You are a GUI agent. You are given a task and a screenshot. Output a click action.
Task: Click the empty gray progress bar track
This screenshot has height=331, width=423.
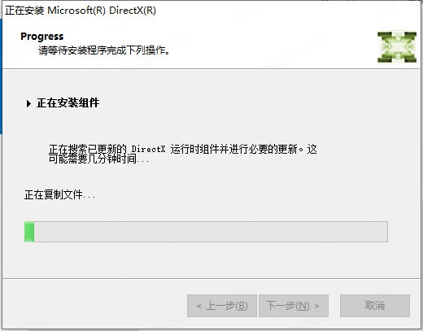coord(211,232)
